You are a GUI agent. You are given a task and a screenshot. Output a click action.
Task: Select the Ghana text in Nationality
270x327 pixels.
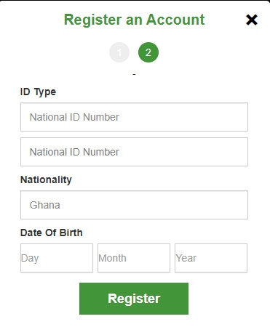click(45, 205)
